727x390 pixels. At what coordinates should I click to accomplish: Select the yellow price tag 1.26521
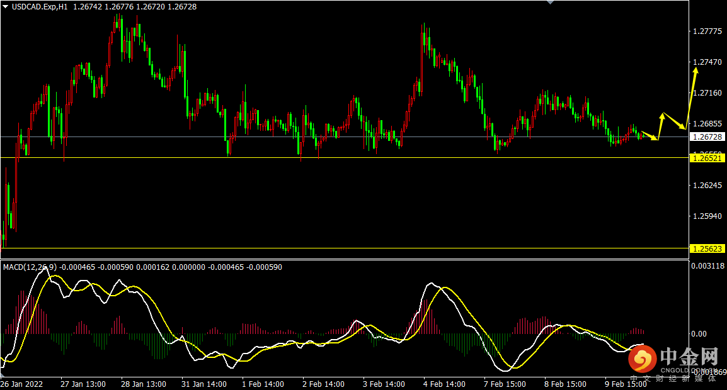pos(707,159)
